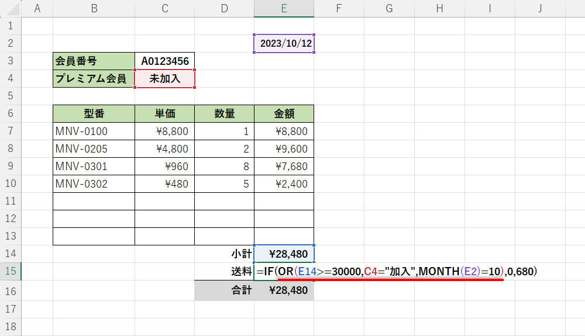Select empty 型番 cell in row 11
585x336 pixels.
click(x=94, y=201)
